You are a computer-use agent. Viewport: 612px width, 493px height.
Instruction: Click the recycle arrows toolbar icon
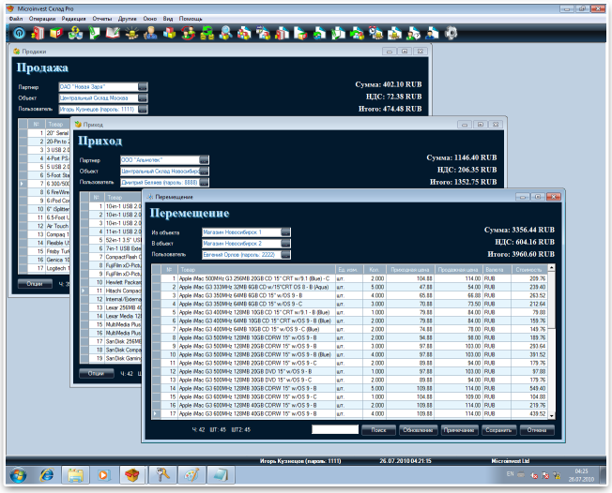tap(75, 33)
